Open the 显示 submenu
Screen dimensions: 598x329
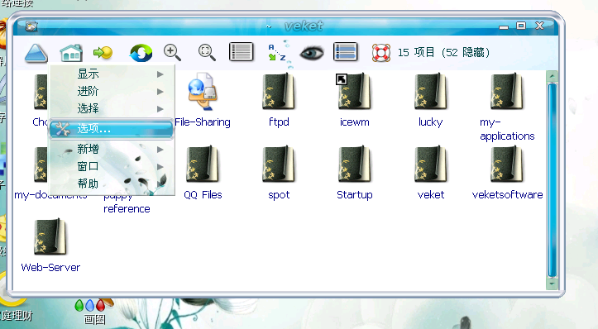tap(112, 74)
